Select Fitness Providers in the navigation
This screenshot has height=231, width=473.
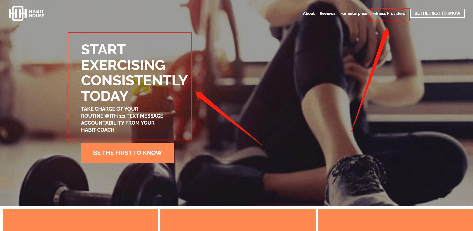pos(389,13)
